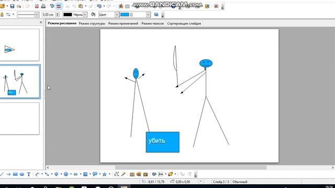
Task: Click the blue fill color swatch
Action: (x=125, y=15)
